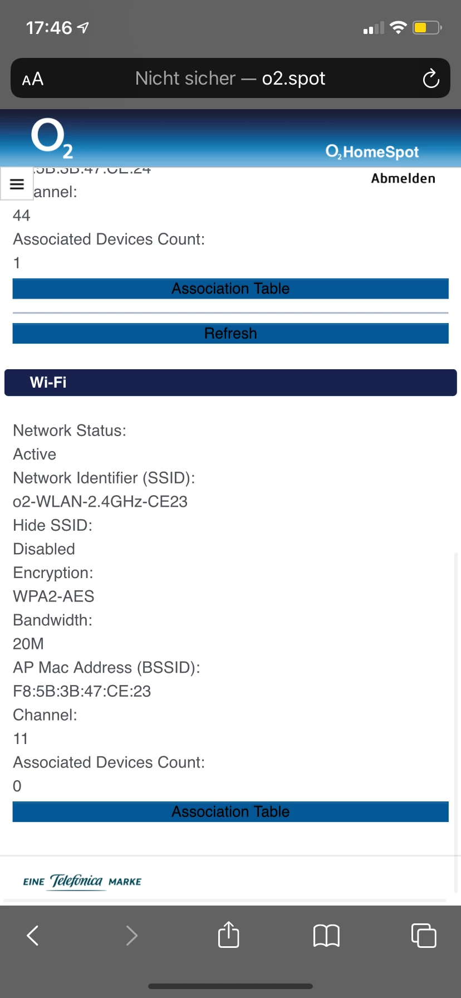Tap the BSSID value F8:5B:3B:47:CE:23
This screenshot has width=461, height=998.
[x=82, y=691]
